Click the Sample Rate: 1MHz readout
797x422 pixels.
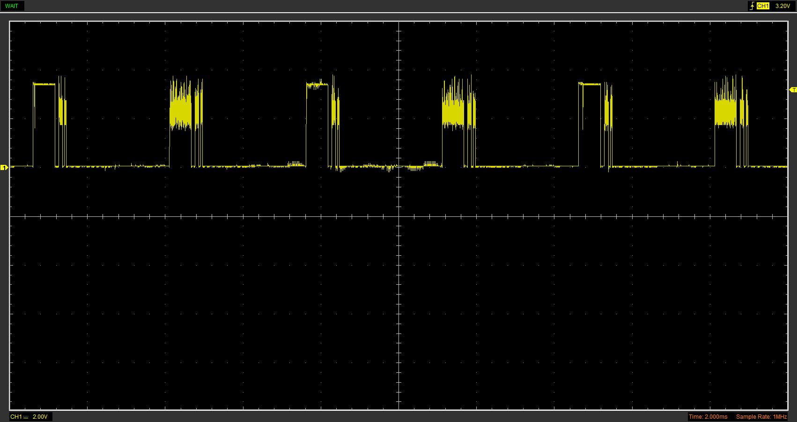(761, 416)
